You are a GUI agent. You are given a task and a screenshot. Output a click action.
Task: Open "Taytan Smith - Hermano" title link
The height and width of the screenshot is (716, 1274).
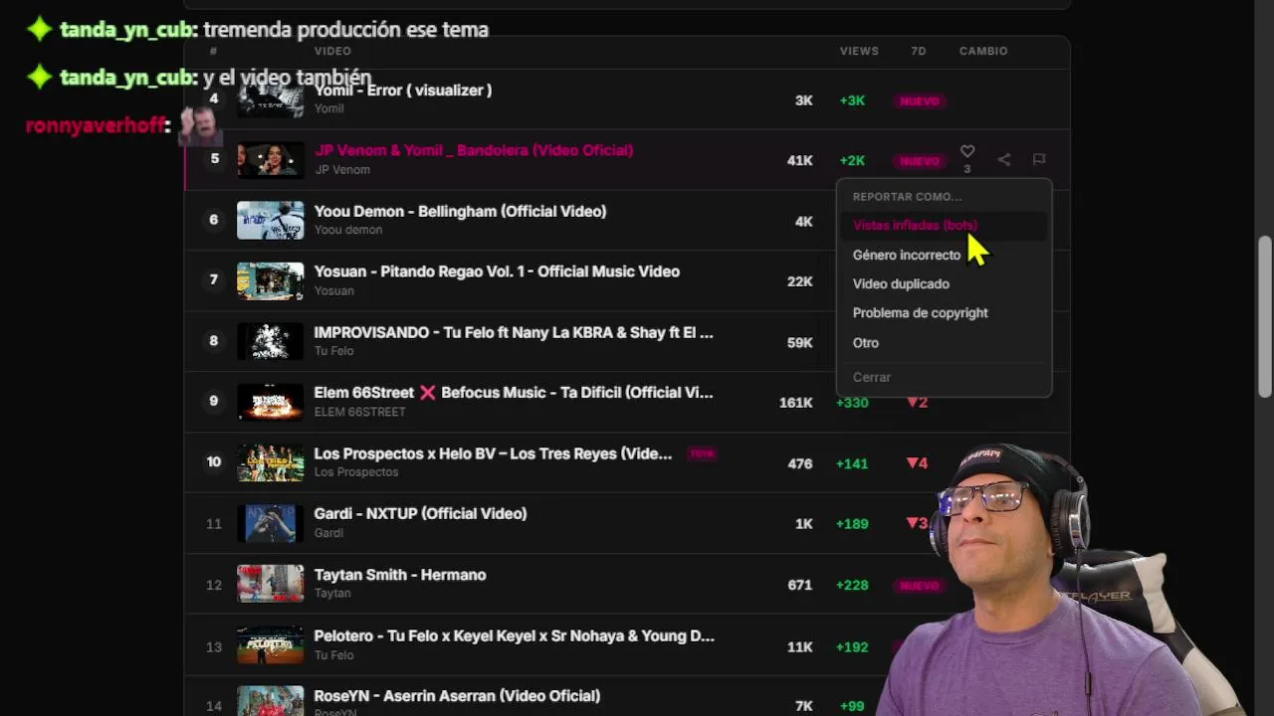(x=400, y=575)
